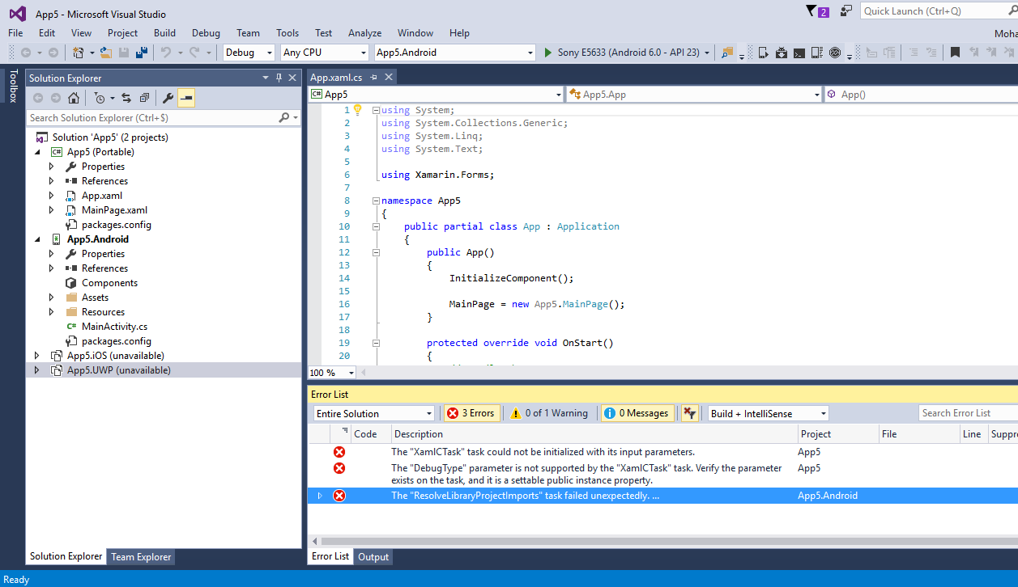Open the App5.App type navigation dropdown

click(x=694, y=95)
